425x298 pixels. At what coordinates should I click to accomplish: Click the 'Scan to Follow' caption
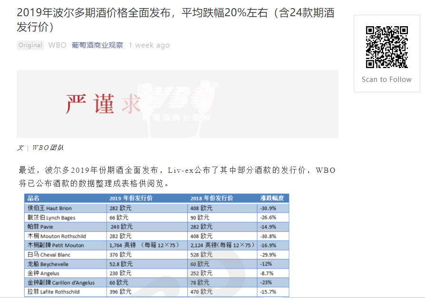[386, 79]
